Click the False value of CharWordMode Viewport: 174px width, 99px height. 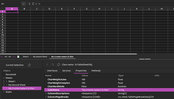click(x=84, y=86)
